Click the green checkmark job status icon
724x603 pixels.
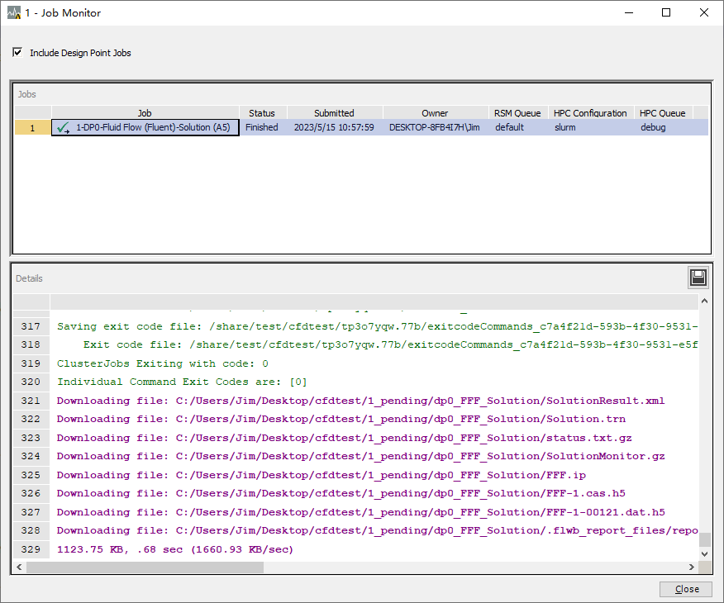[x=64, y=128]
